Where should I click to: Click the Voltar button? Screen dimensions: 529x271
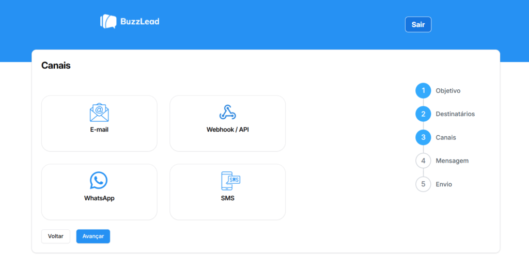tap(56, 236)
